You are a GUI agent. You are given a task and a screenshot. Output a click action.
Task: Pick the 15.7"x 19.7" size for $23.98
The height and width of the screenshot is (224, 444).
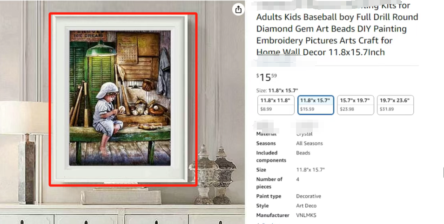(356, 105)
